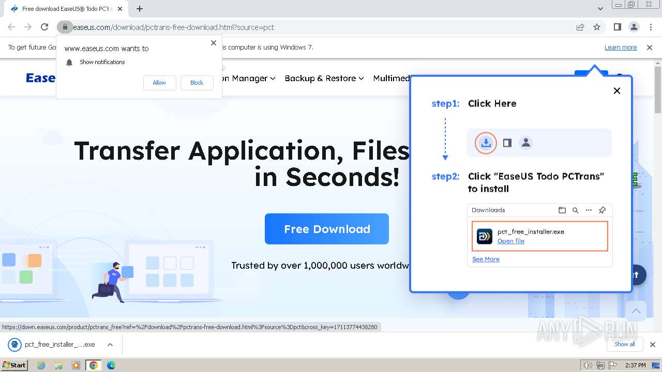Image resolution: width=662 pixels, height=372 pixels.
Task: Open the Windows Start menu
Action: click(14, 365)
